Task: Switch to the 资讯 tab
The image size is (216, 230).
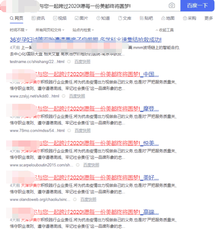Action: click(38, 18)
